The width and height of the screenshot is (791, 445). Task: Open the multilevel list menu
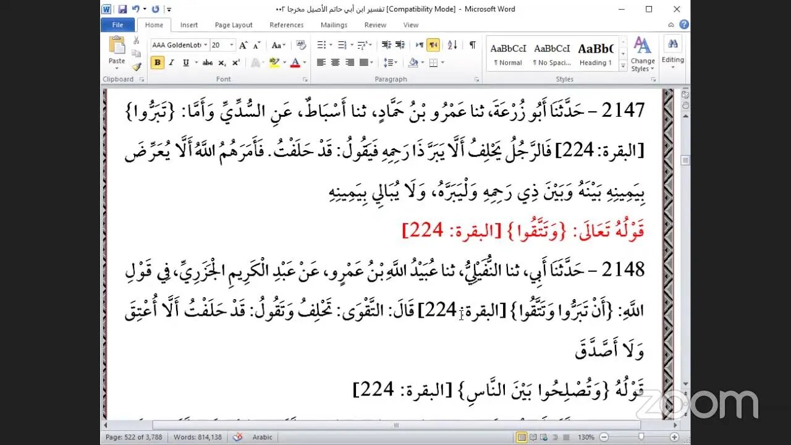(x=363, y=45)
